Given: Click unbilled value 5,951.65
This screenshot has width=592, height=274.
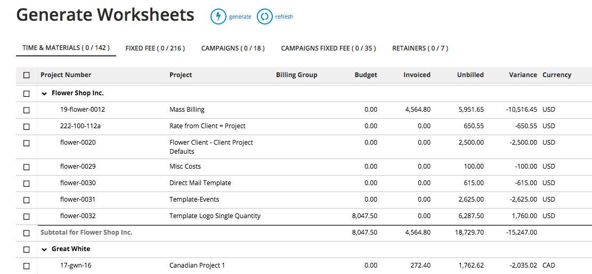Looking at the screenshot, I should [x=472, y=110].
